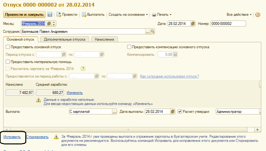
Task: Open Как сотрудник использовал отпуск link
Action: point(170,76)
